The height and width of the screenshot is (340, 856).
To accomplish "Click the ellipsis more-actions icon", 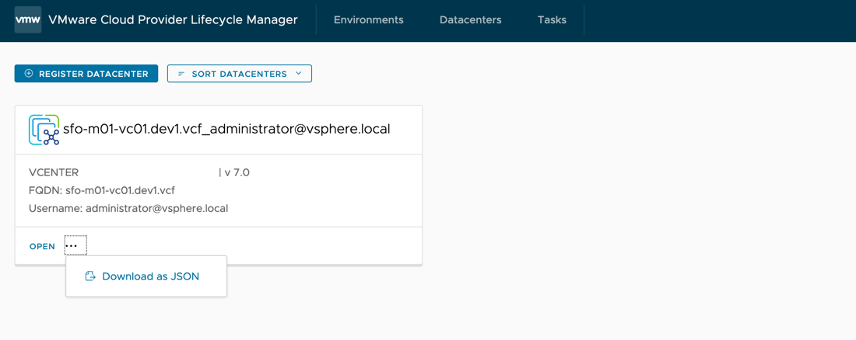I will click(75, 246).
